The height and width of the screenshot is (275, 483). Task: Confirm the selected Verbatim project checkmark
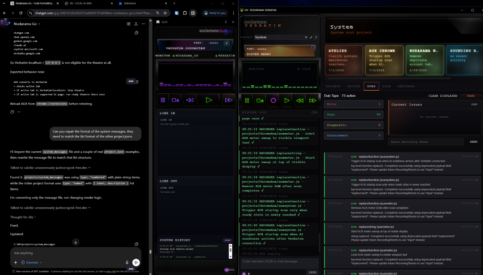click(x=311, y=37)
